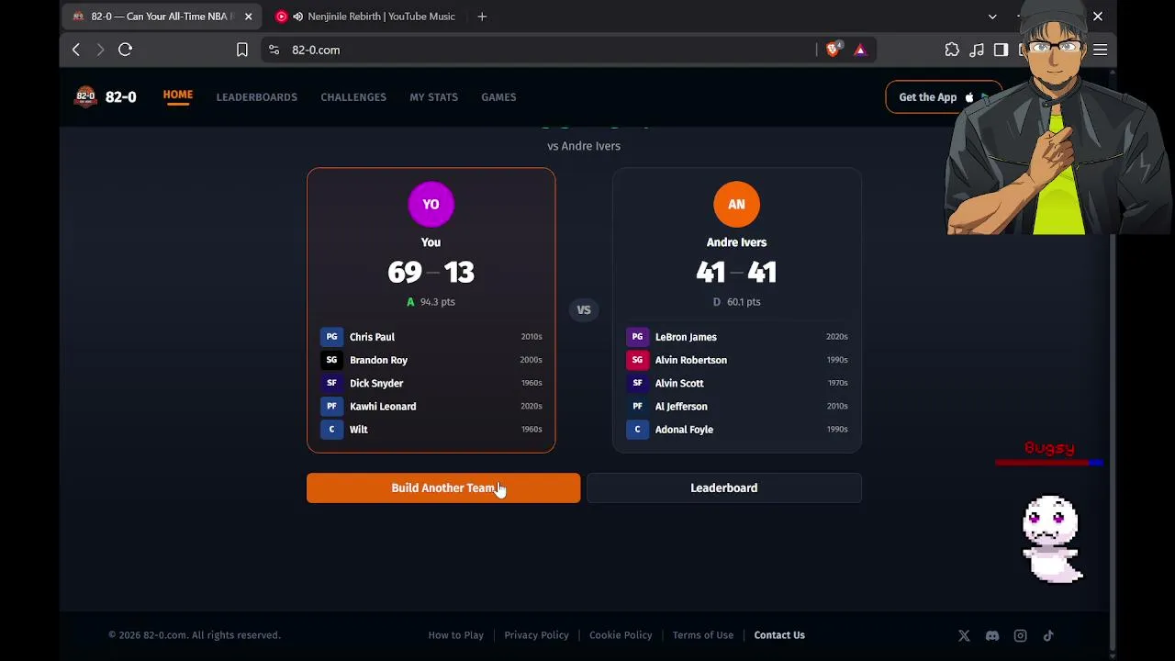Open the How to Play footer link
The image size is (1175, 661).
pos(455,635)
